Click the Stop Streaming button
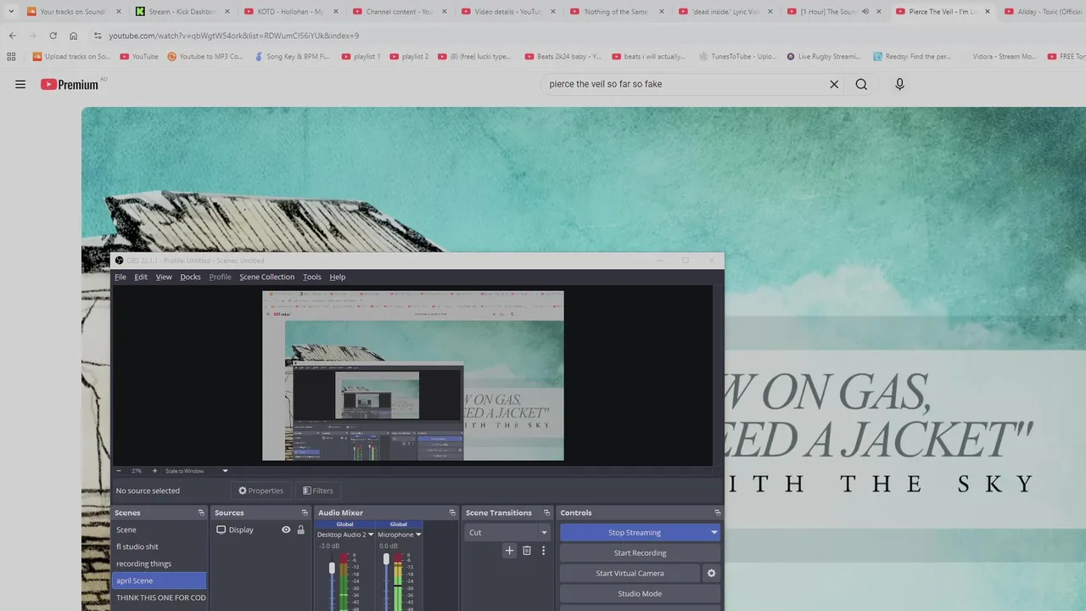Screen dimensions: 1086x611 (x=634, y=533)
